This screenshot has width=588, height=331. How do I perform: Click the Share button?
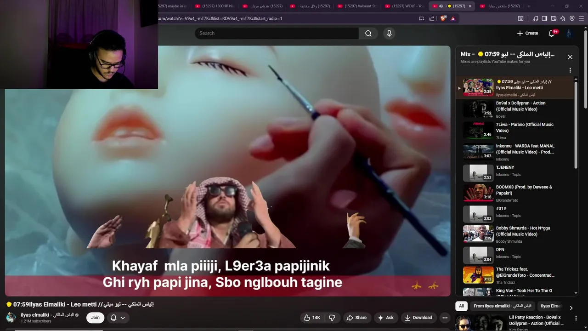[356, 318]
